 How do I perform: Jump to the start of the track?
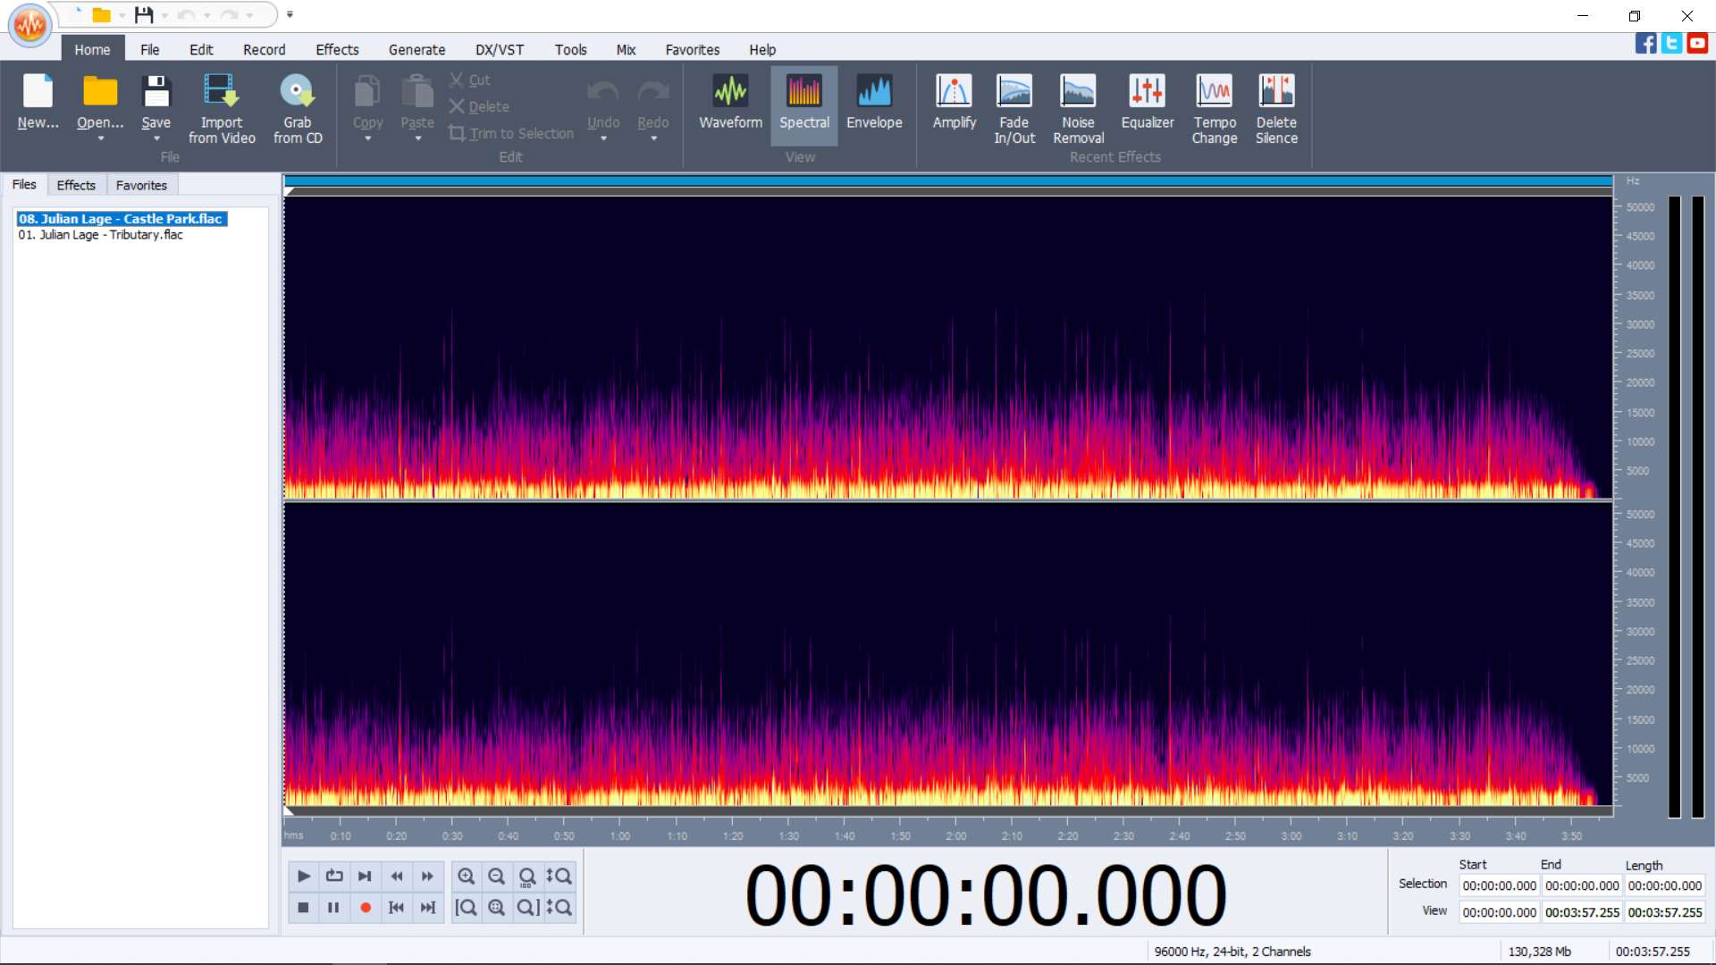397,907
